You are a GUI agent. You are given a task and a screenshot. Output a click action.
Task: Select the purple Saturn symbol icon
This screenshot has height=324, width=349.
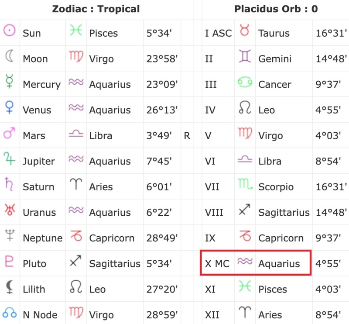(x=9, y=184)
